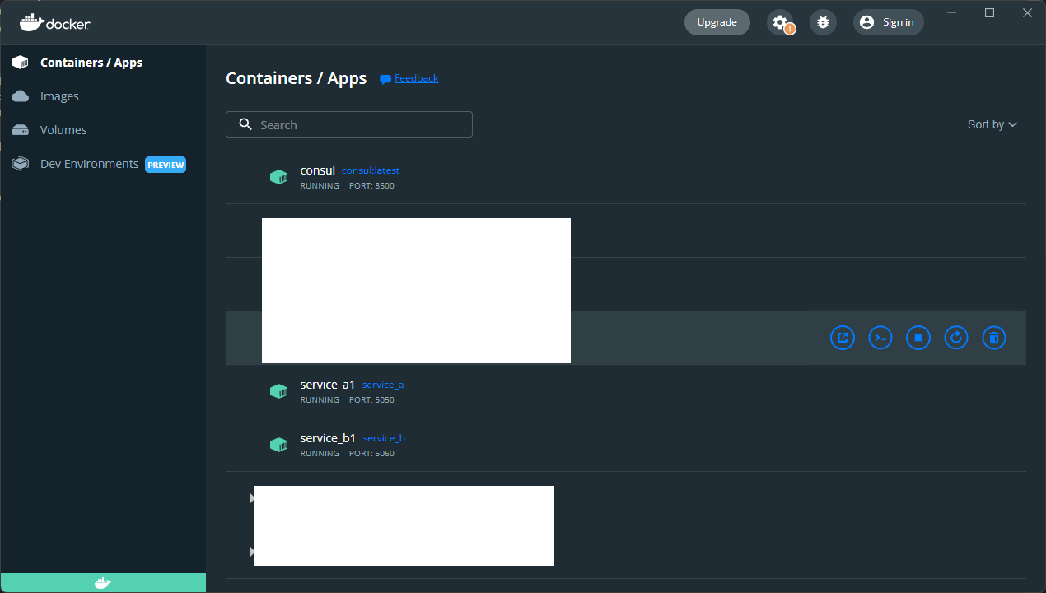Click the Sign in button
This screenshot has height=593, width=1046.
click(888, 22)
